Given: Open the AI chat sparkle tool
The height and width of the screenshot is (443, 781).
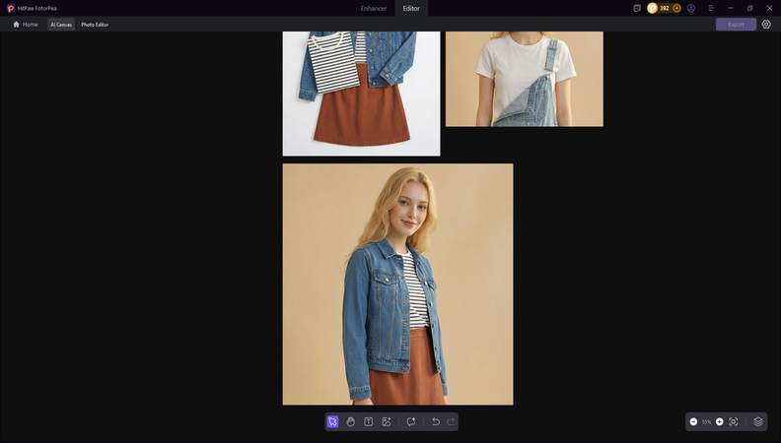Looking at the screenshot, I should click(411, 421).
